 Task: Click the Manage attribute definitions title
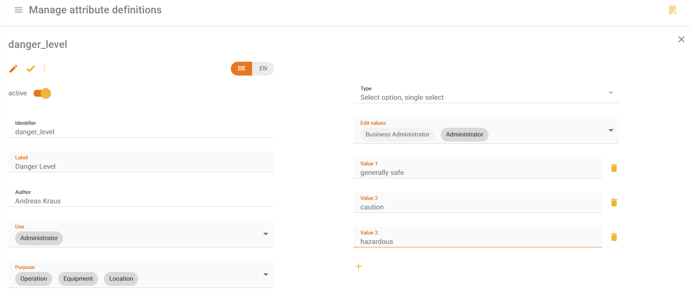95,10
